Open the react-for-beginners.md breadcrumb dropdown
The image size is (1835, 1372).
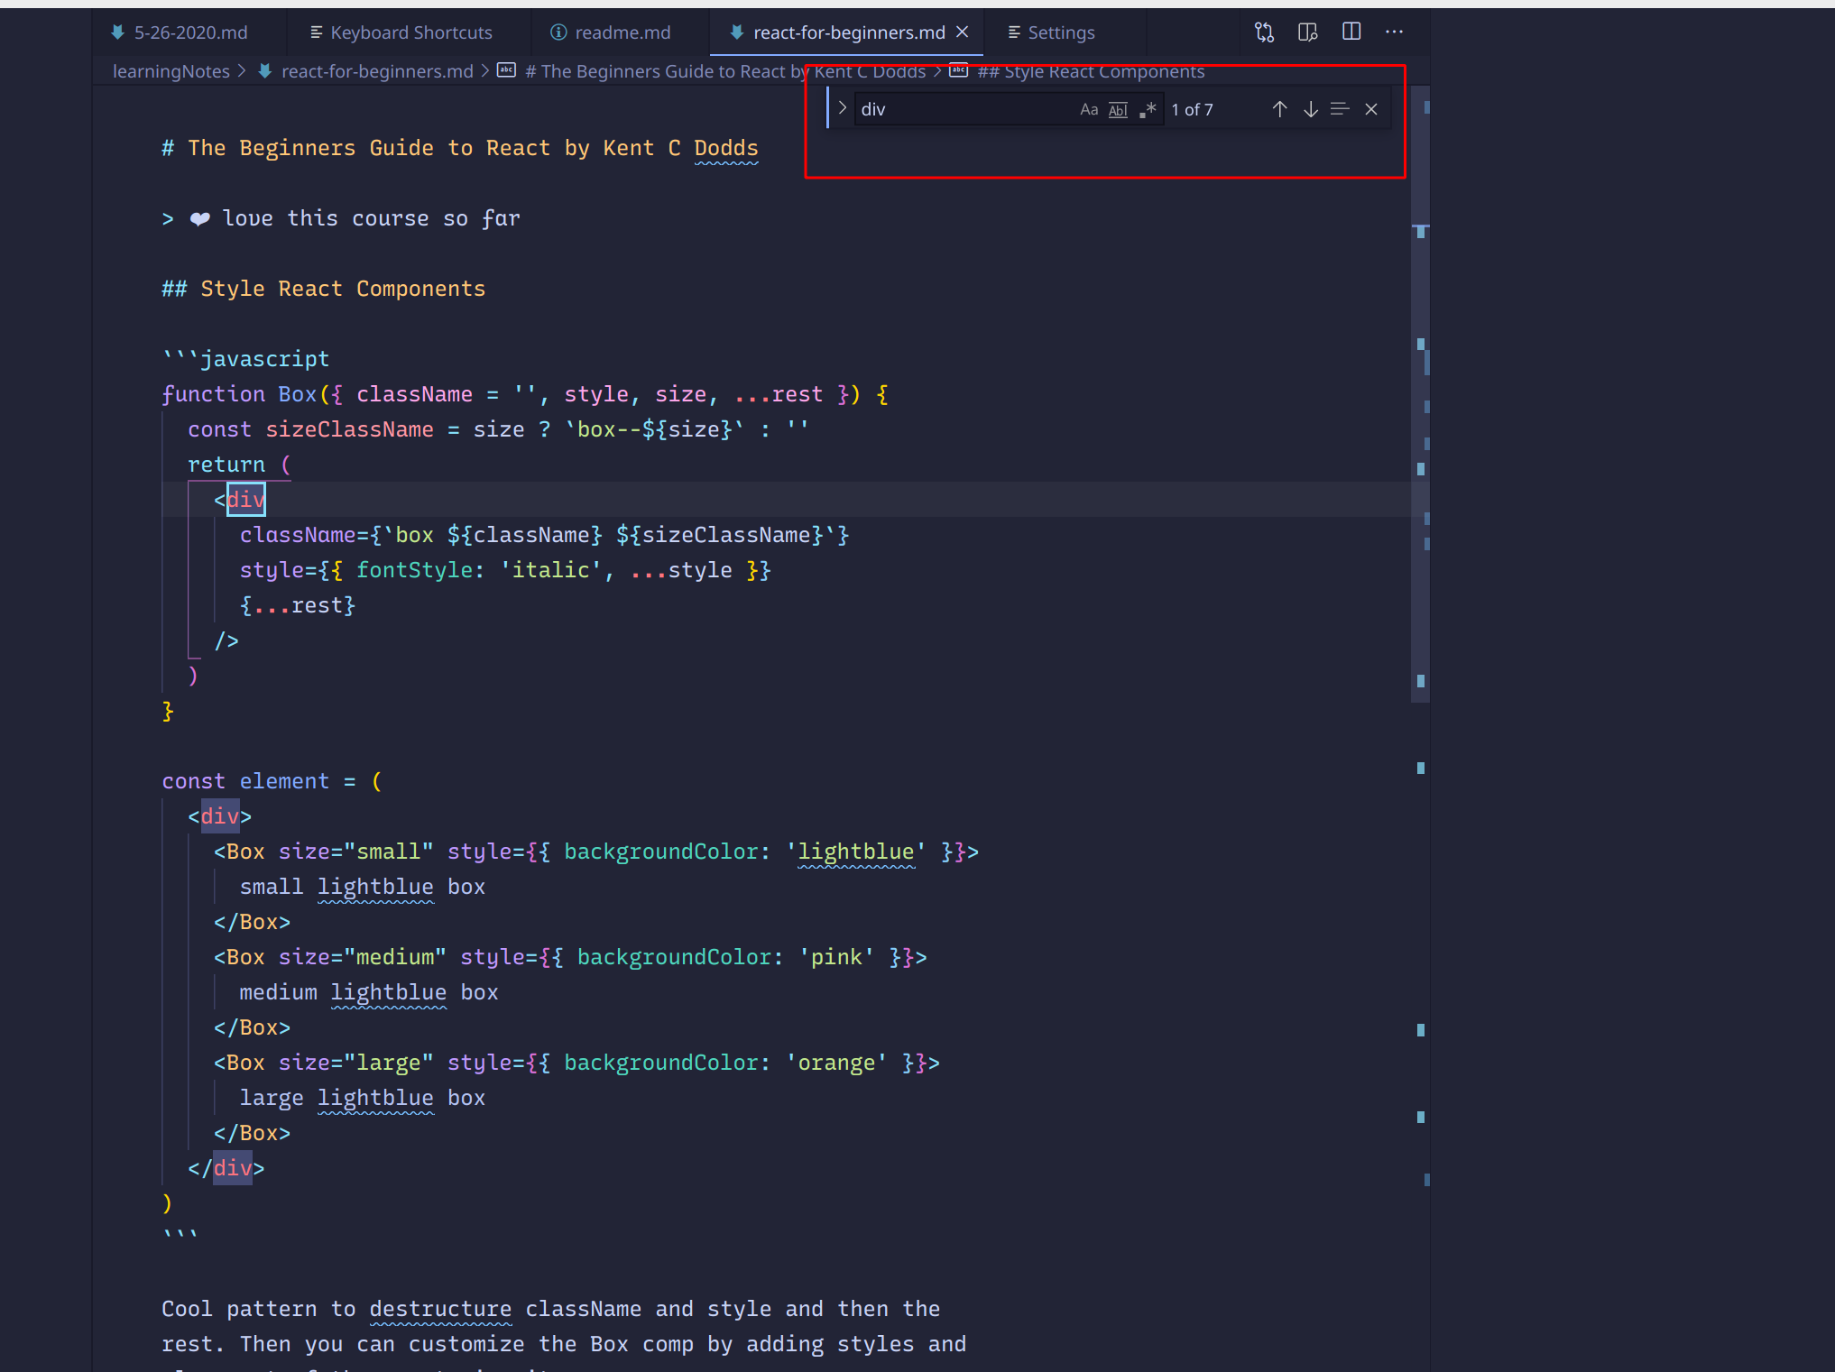(376, 71)
